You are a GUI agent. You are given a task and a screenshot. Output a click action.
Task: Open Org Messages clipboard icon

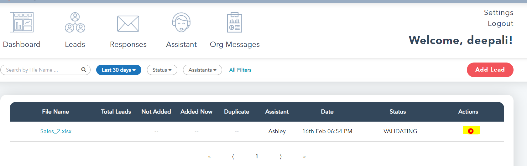point(235,23)
